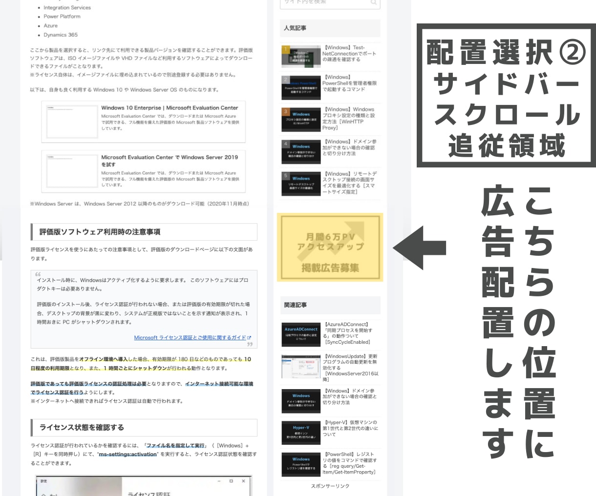Open the Windows 10 Enterprise Evaluation Center card
Viewport: 596px width, 496px height.
tap(144, 122)
